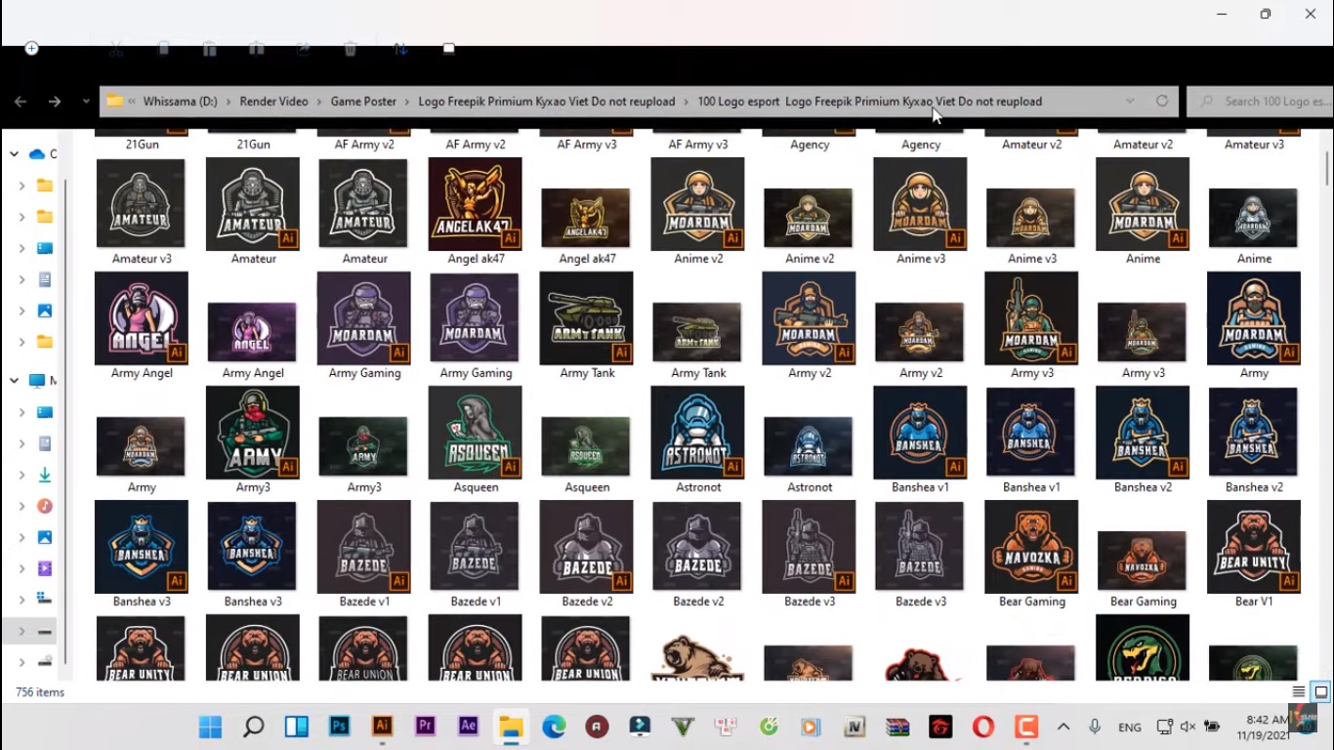Select Music icon in navigation pane
The image size is (1334, 750).
point(45,507)
